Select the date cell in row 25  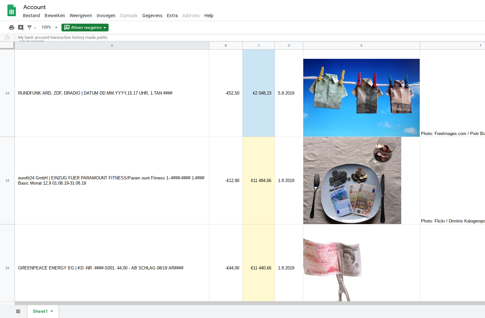289,181
